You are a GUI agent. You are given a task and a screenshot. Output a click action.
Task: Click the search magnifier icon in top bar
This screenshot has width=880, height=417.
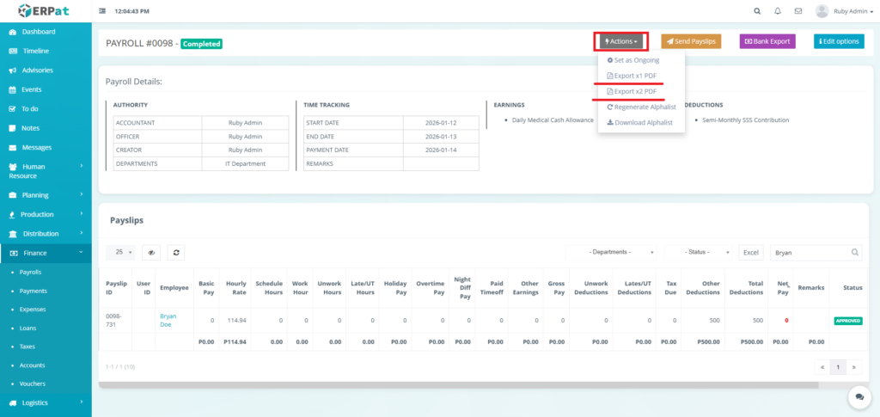756,11
